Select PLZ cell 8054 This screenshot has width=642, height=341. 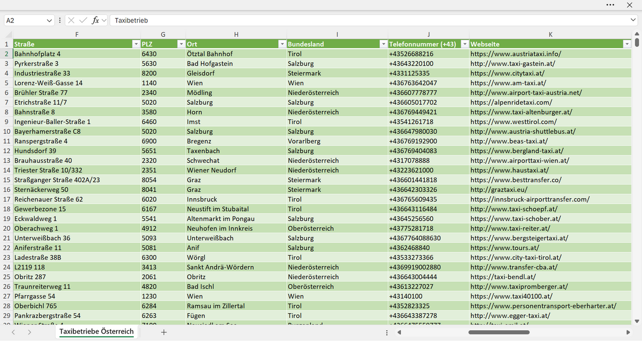tap(163, 180)
